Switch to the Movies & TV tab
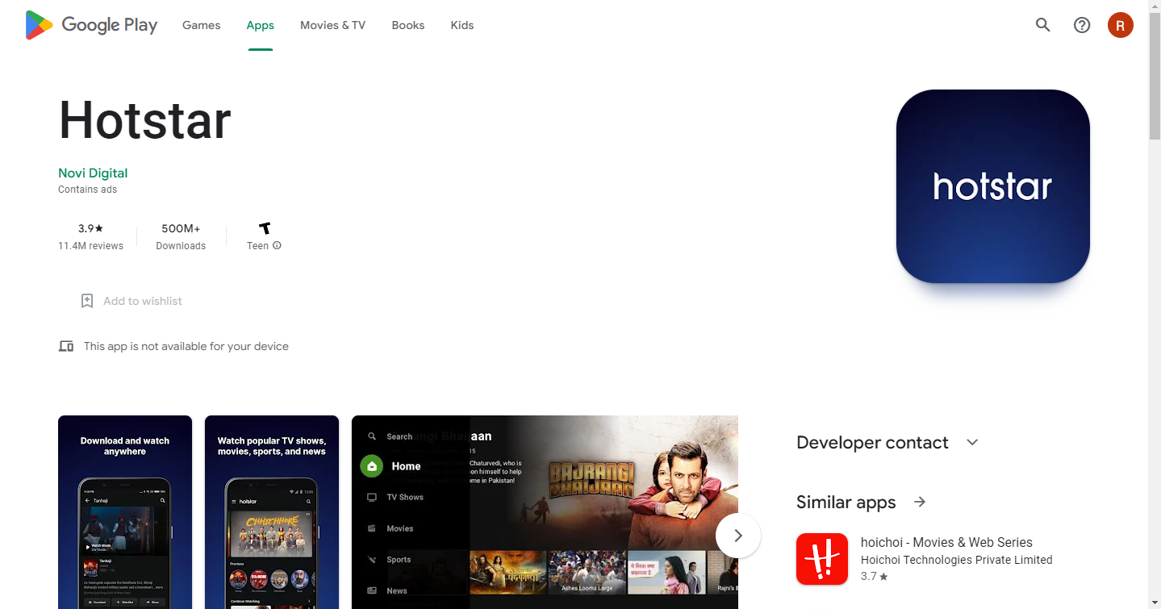The image size is (1161, 609). tap(332, 25)
